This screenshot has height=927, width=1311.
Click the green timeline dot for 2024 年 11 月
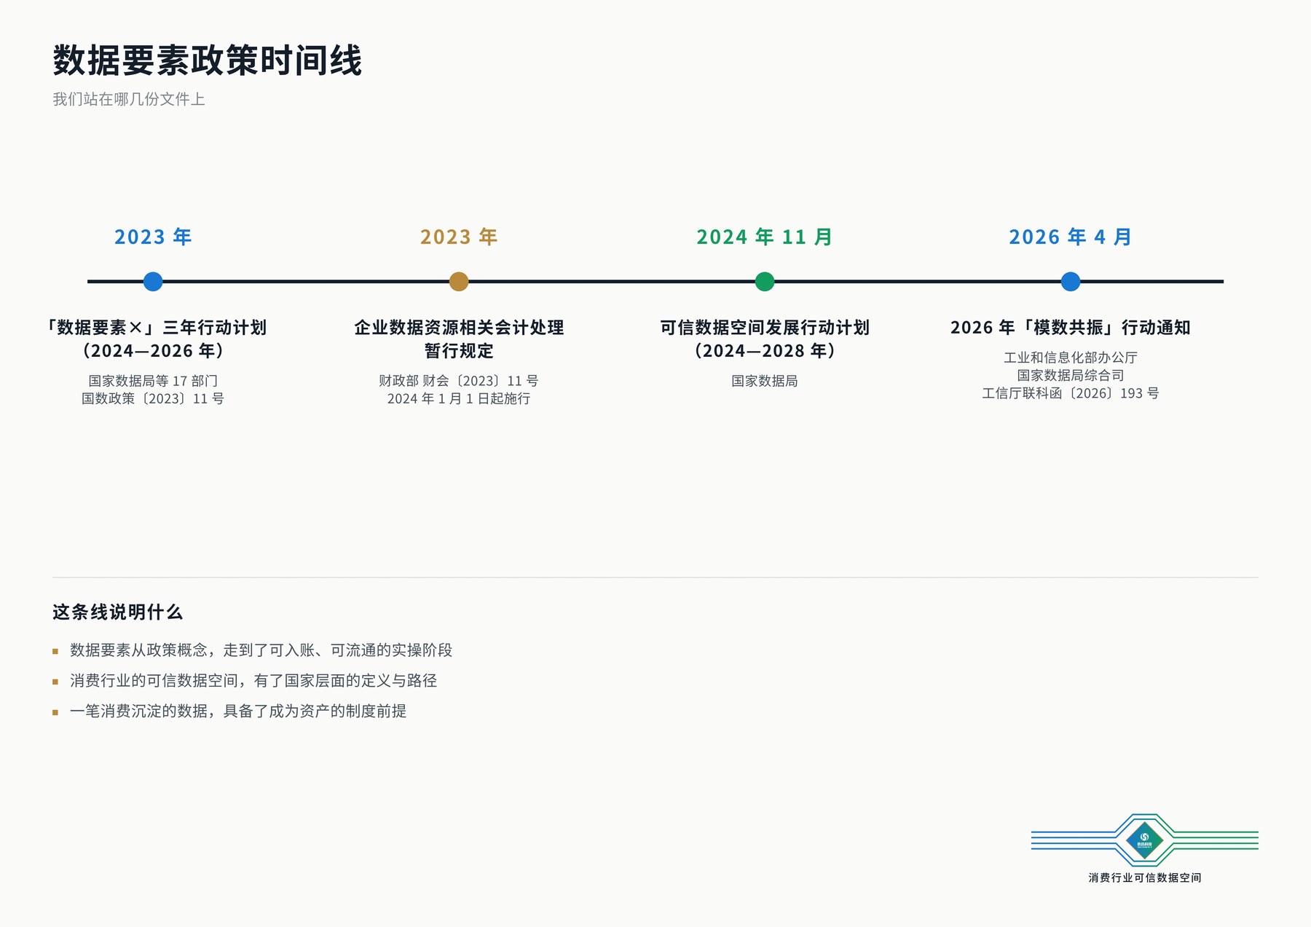pyautogui.click(x=765, y=281)
